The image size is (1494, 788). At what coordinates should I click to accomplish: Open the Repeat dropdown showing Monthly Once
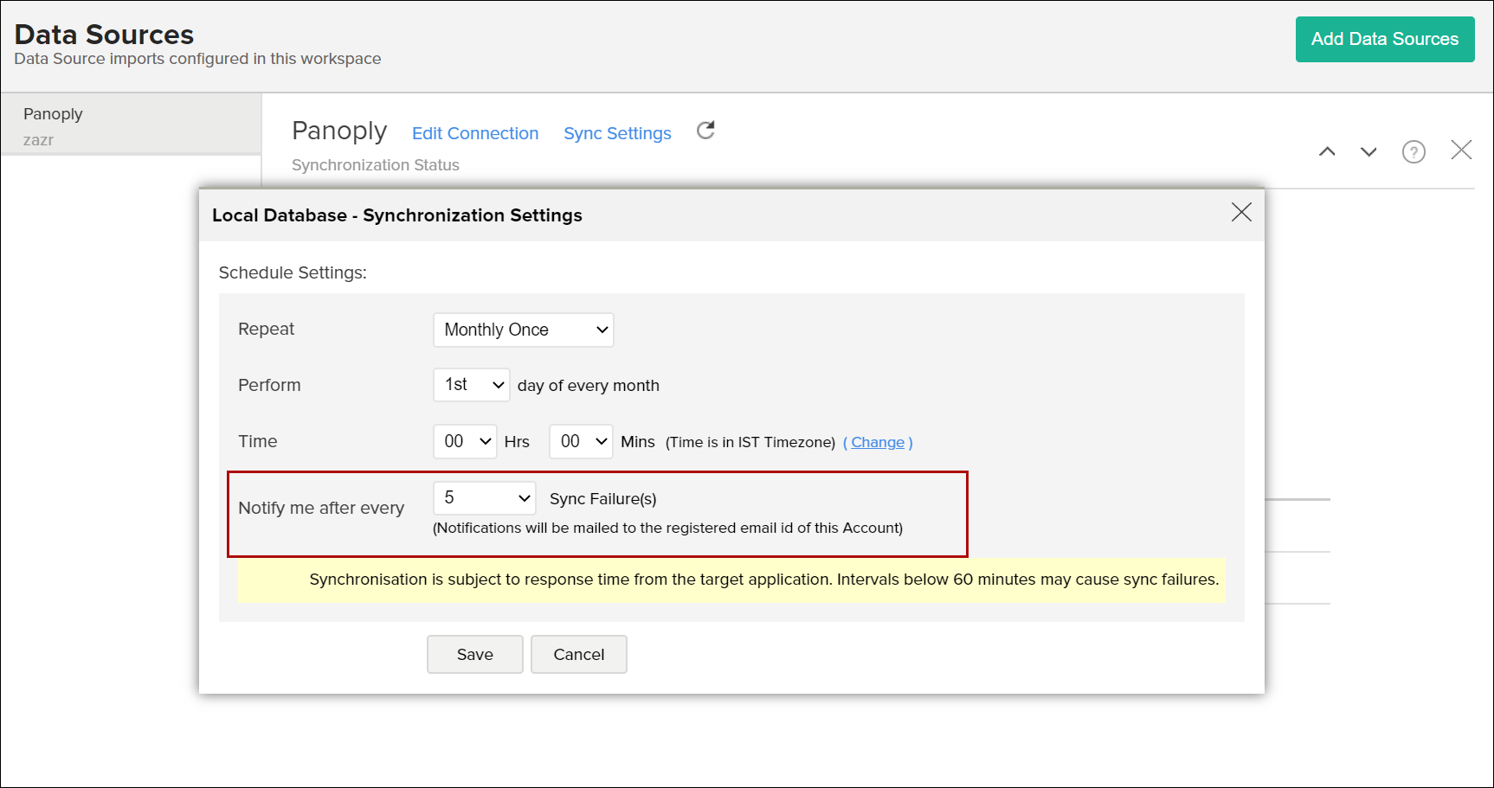[x=523, y=330]
